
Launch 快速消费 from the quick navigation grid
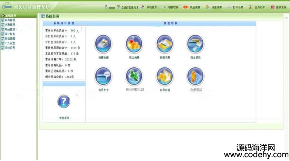(165, 44)
